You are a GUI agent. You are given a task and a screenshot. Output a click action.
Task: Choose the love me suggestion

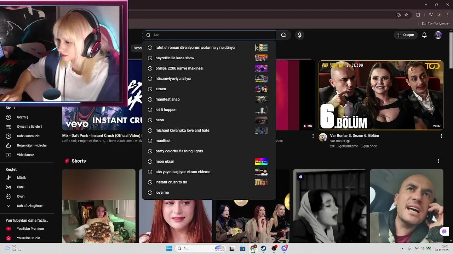pos(209,192)
